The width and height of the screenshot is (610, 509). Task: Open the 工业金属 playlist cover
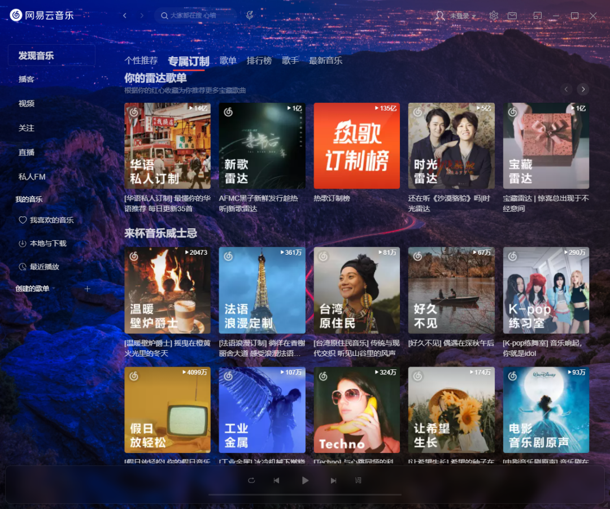pyautogui.click(x=262, y=410)
